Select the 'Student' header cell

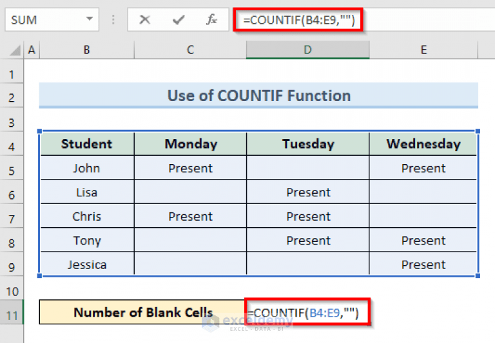click(x=87, y=144)
